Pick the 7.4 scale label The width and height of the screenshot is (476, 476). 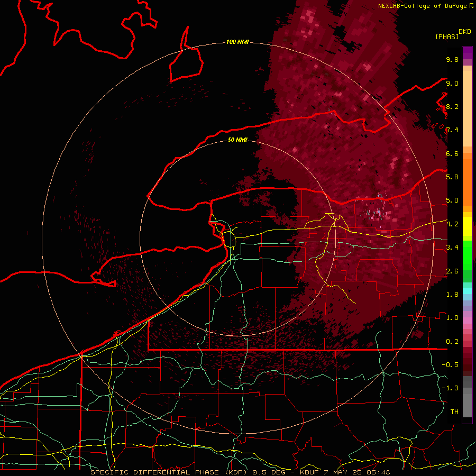452,130
